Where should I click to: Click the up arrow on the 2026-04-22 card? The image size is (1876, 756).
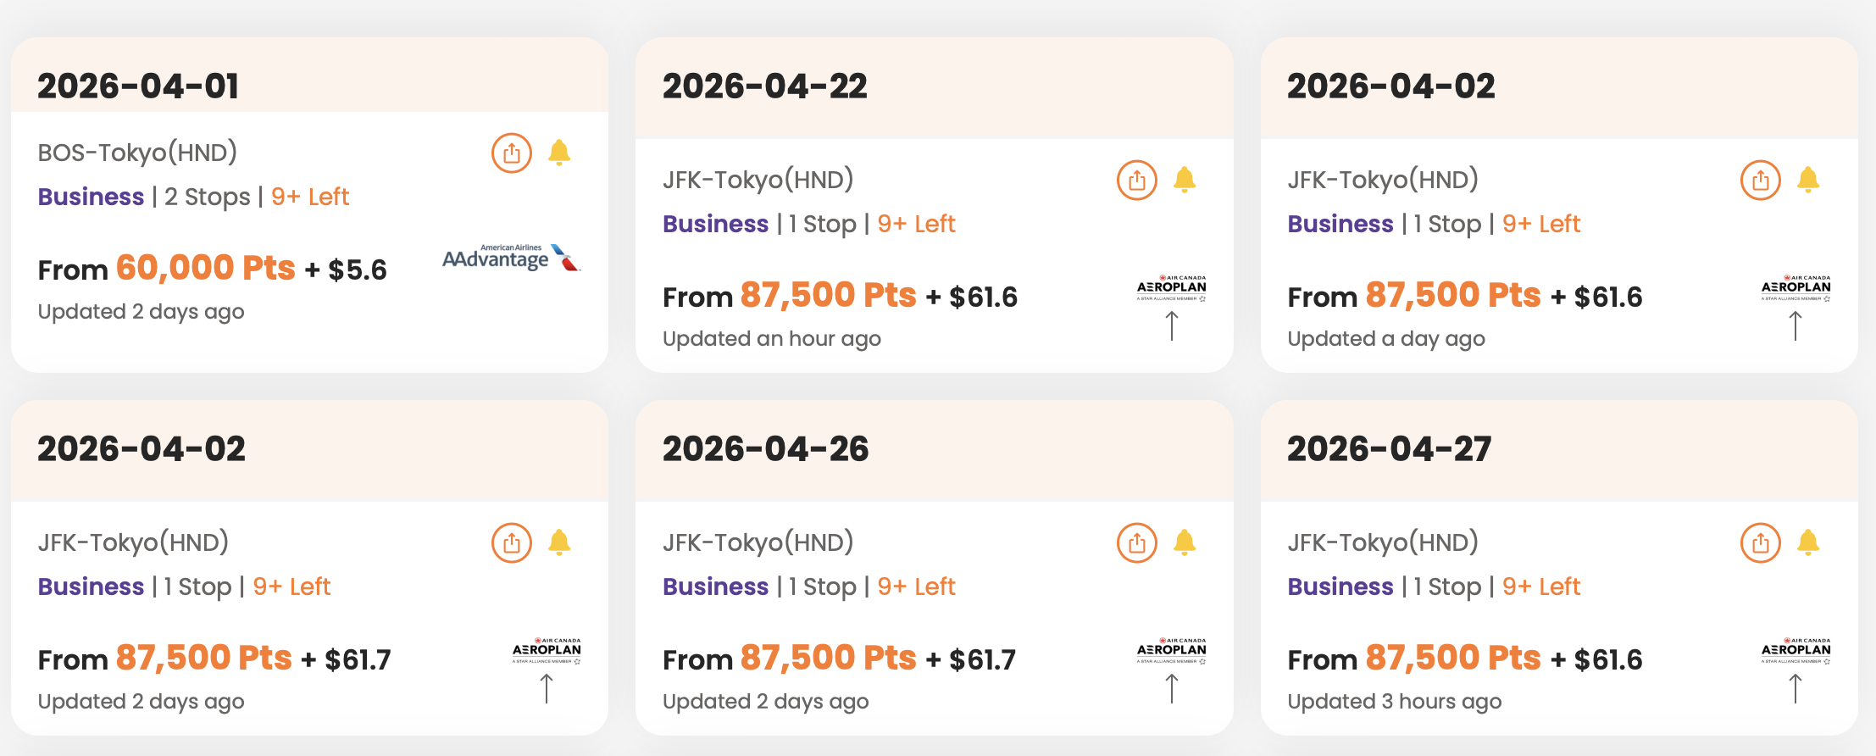(x=1172, y=325)
